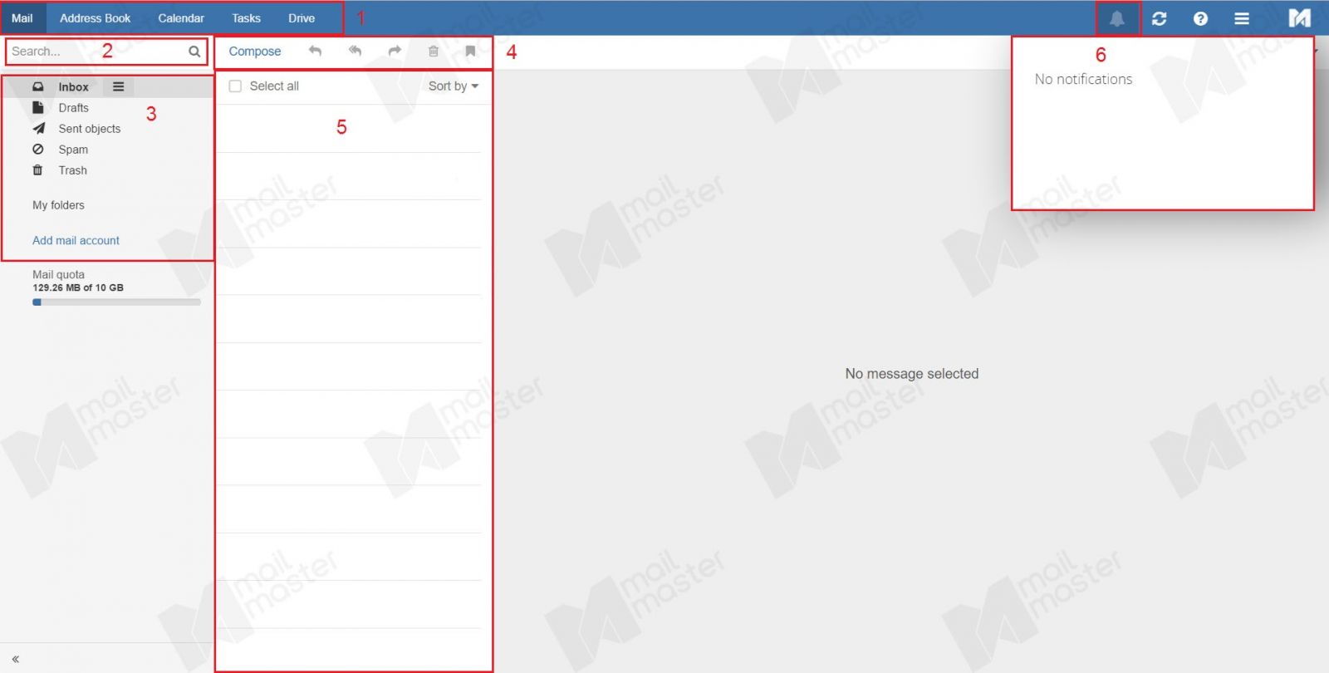Click the reply arrow icon
The image size is (1329, 673).
click(315, 51)
